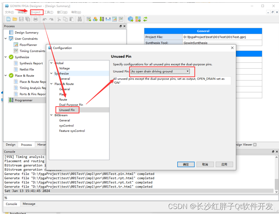This screenshot has height=214, width=279.
Task: Click the Undo arrow icon
Action: (45, 19)
